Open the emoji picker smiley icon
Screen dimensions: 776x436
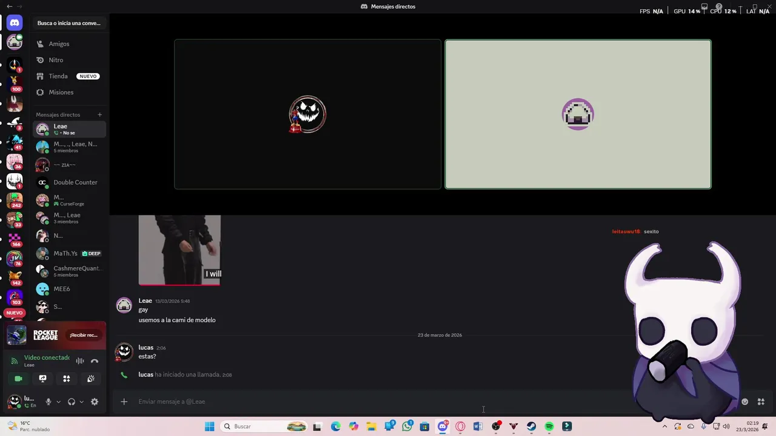point(744,401)
